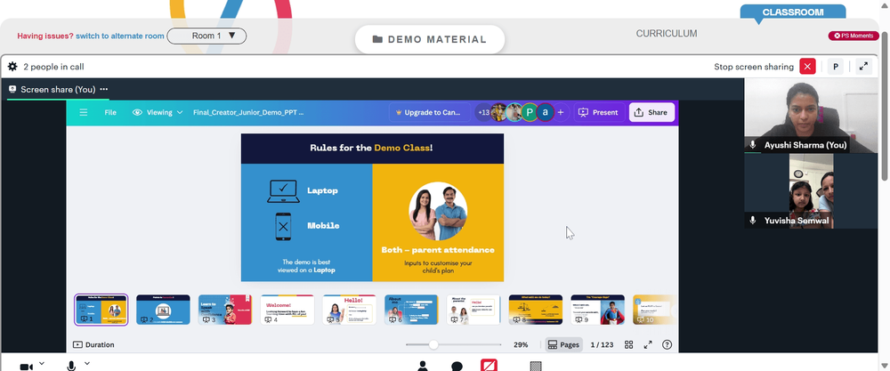Click Ayushi Sharma video tile
Image resolution: width=890 pixels, height=371 pixels.
click(811, 116)
